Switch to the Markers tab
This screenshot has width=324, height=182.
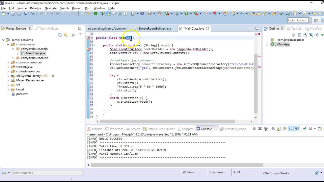point(95,129)
